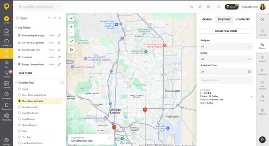
Task: Open the Assignee dropdown
Action: [x=226, y=47]
